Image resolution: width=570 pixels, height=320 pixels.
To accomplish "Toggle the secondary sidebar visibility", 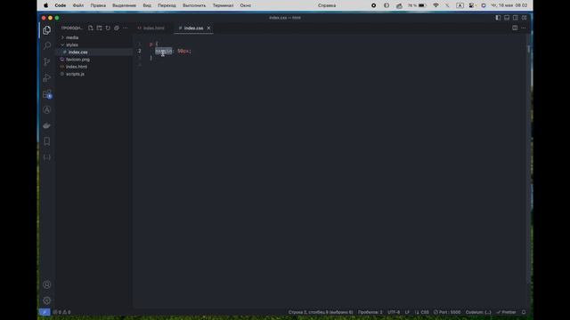I will 516,18.
